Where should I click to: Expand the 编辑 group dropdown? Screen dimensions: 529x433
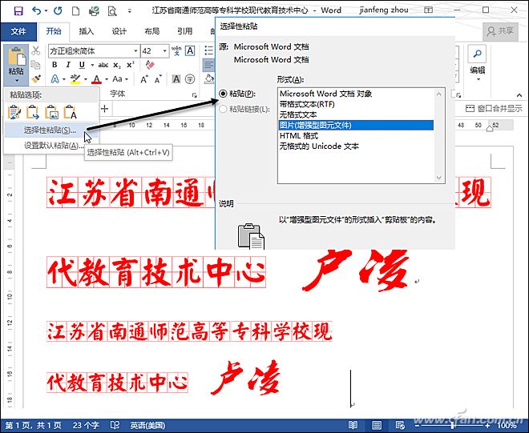point(478,79)
